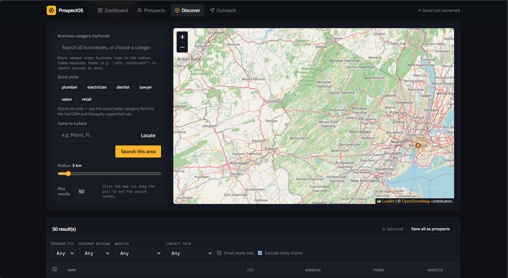
Task: Pick the plumber quick pick
Action: point(70,87)
